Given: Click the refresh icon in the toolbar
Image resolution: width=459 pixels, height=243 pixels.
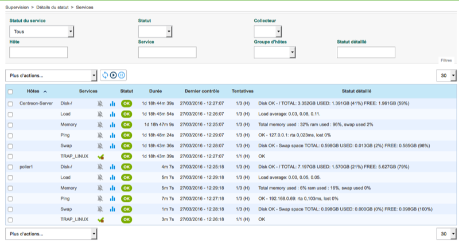Looking at the screenshot, I should coord(105,75).
